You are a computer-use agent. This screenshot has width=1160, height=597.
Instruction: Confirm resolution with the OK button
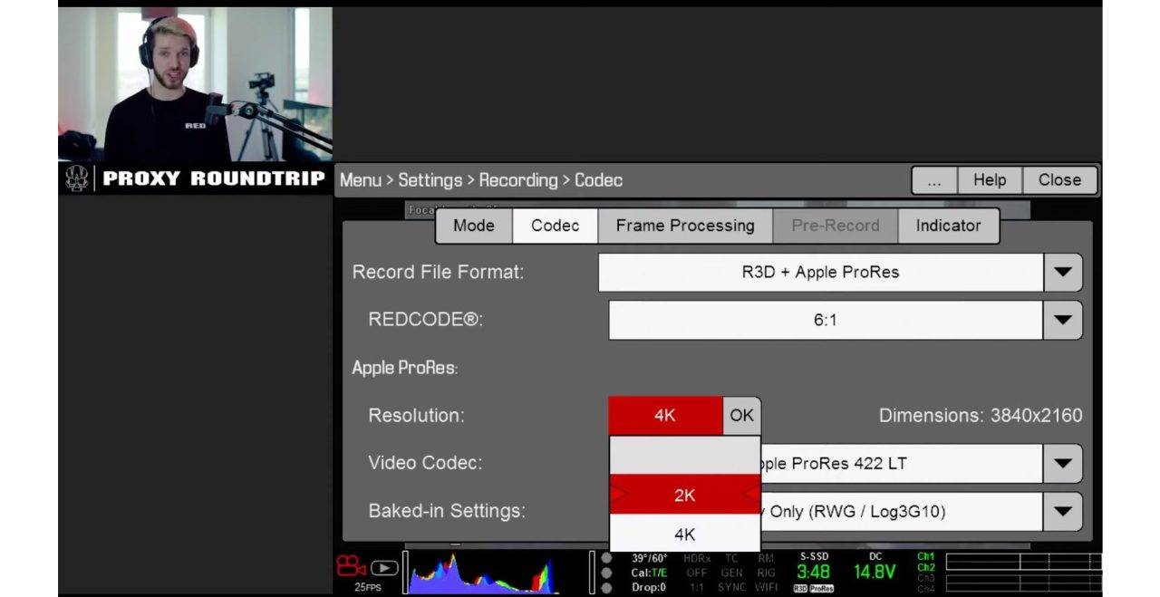click(741, 415)
